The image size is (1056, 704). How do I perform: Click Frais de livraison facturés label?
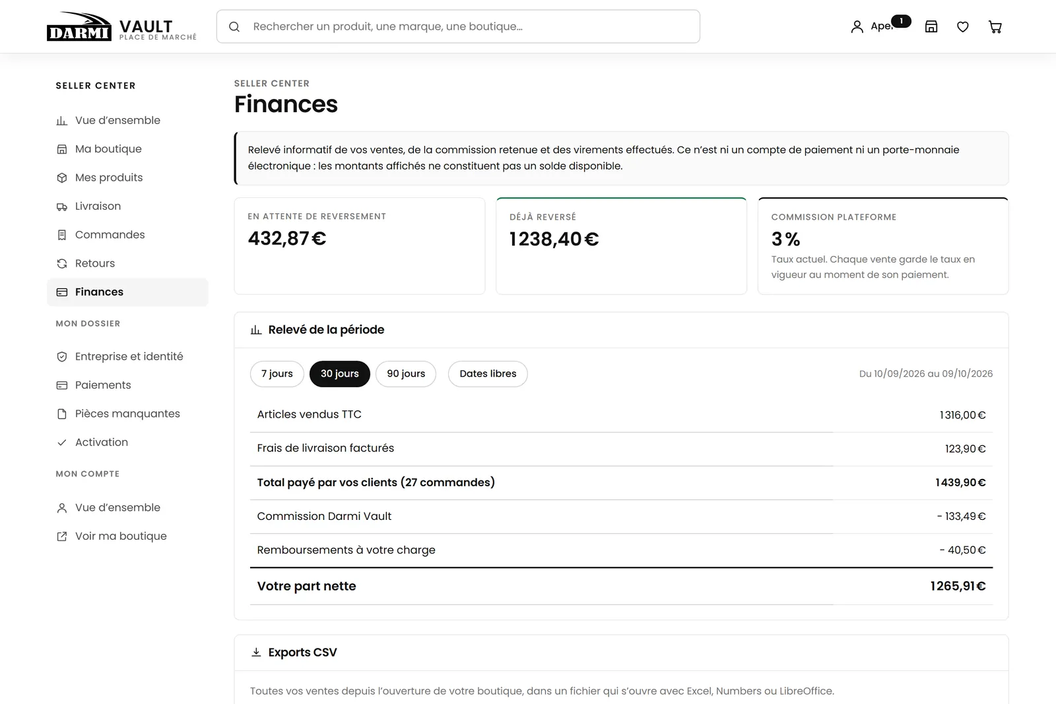coord(325,448)
